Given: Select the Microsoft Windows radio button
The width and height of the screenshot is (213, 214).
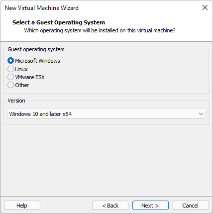Looking at the screenshot, I should coord(10,61).
